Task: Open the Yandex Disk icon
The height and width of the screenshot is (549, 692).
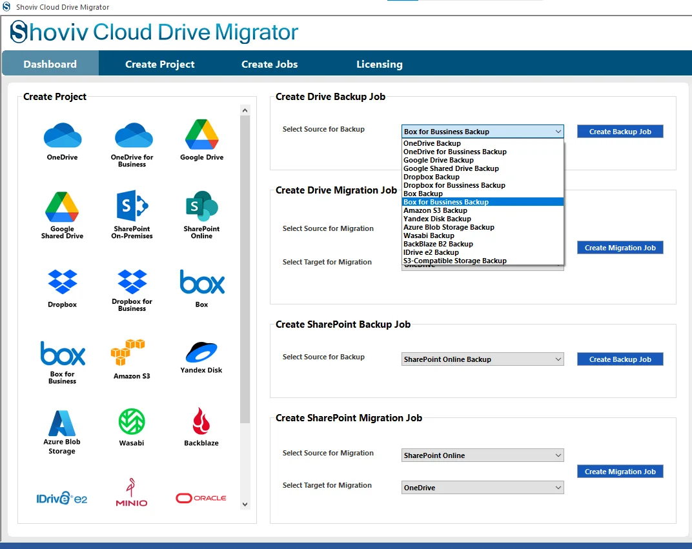Action: pos(201,352)
